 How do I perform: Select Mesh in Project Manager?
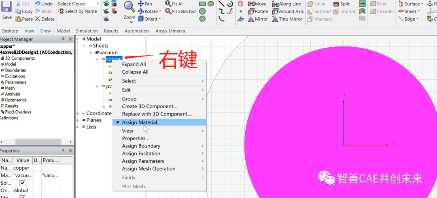click(10, 88)
